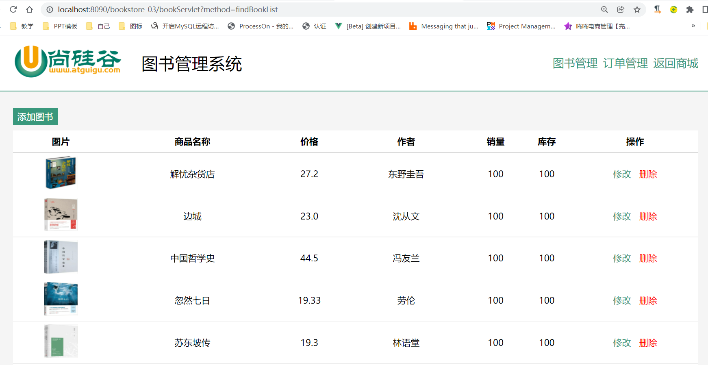Edit the 忽然七日 row via 修改
Screen dimensions: 708x365
[x=622, y=300]
